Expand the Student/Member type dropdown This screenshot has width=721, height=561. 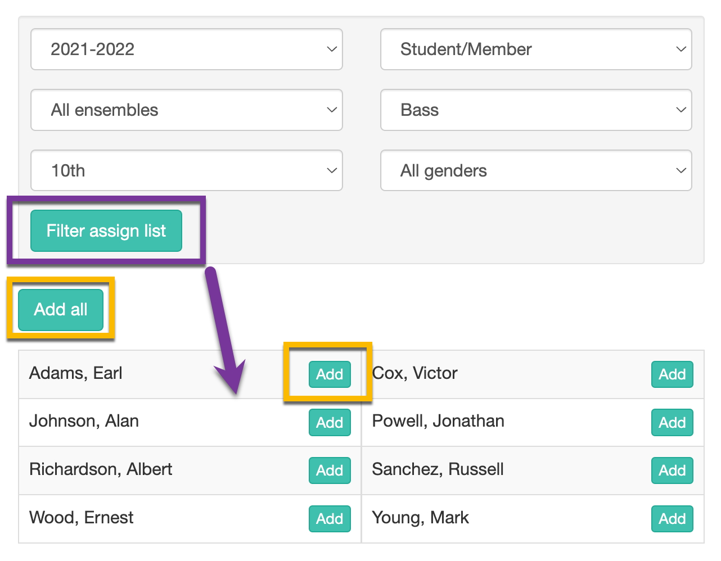pos(536,49)
